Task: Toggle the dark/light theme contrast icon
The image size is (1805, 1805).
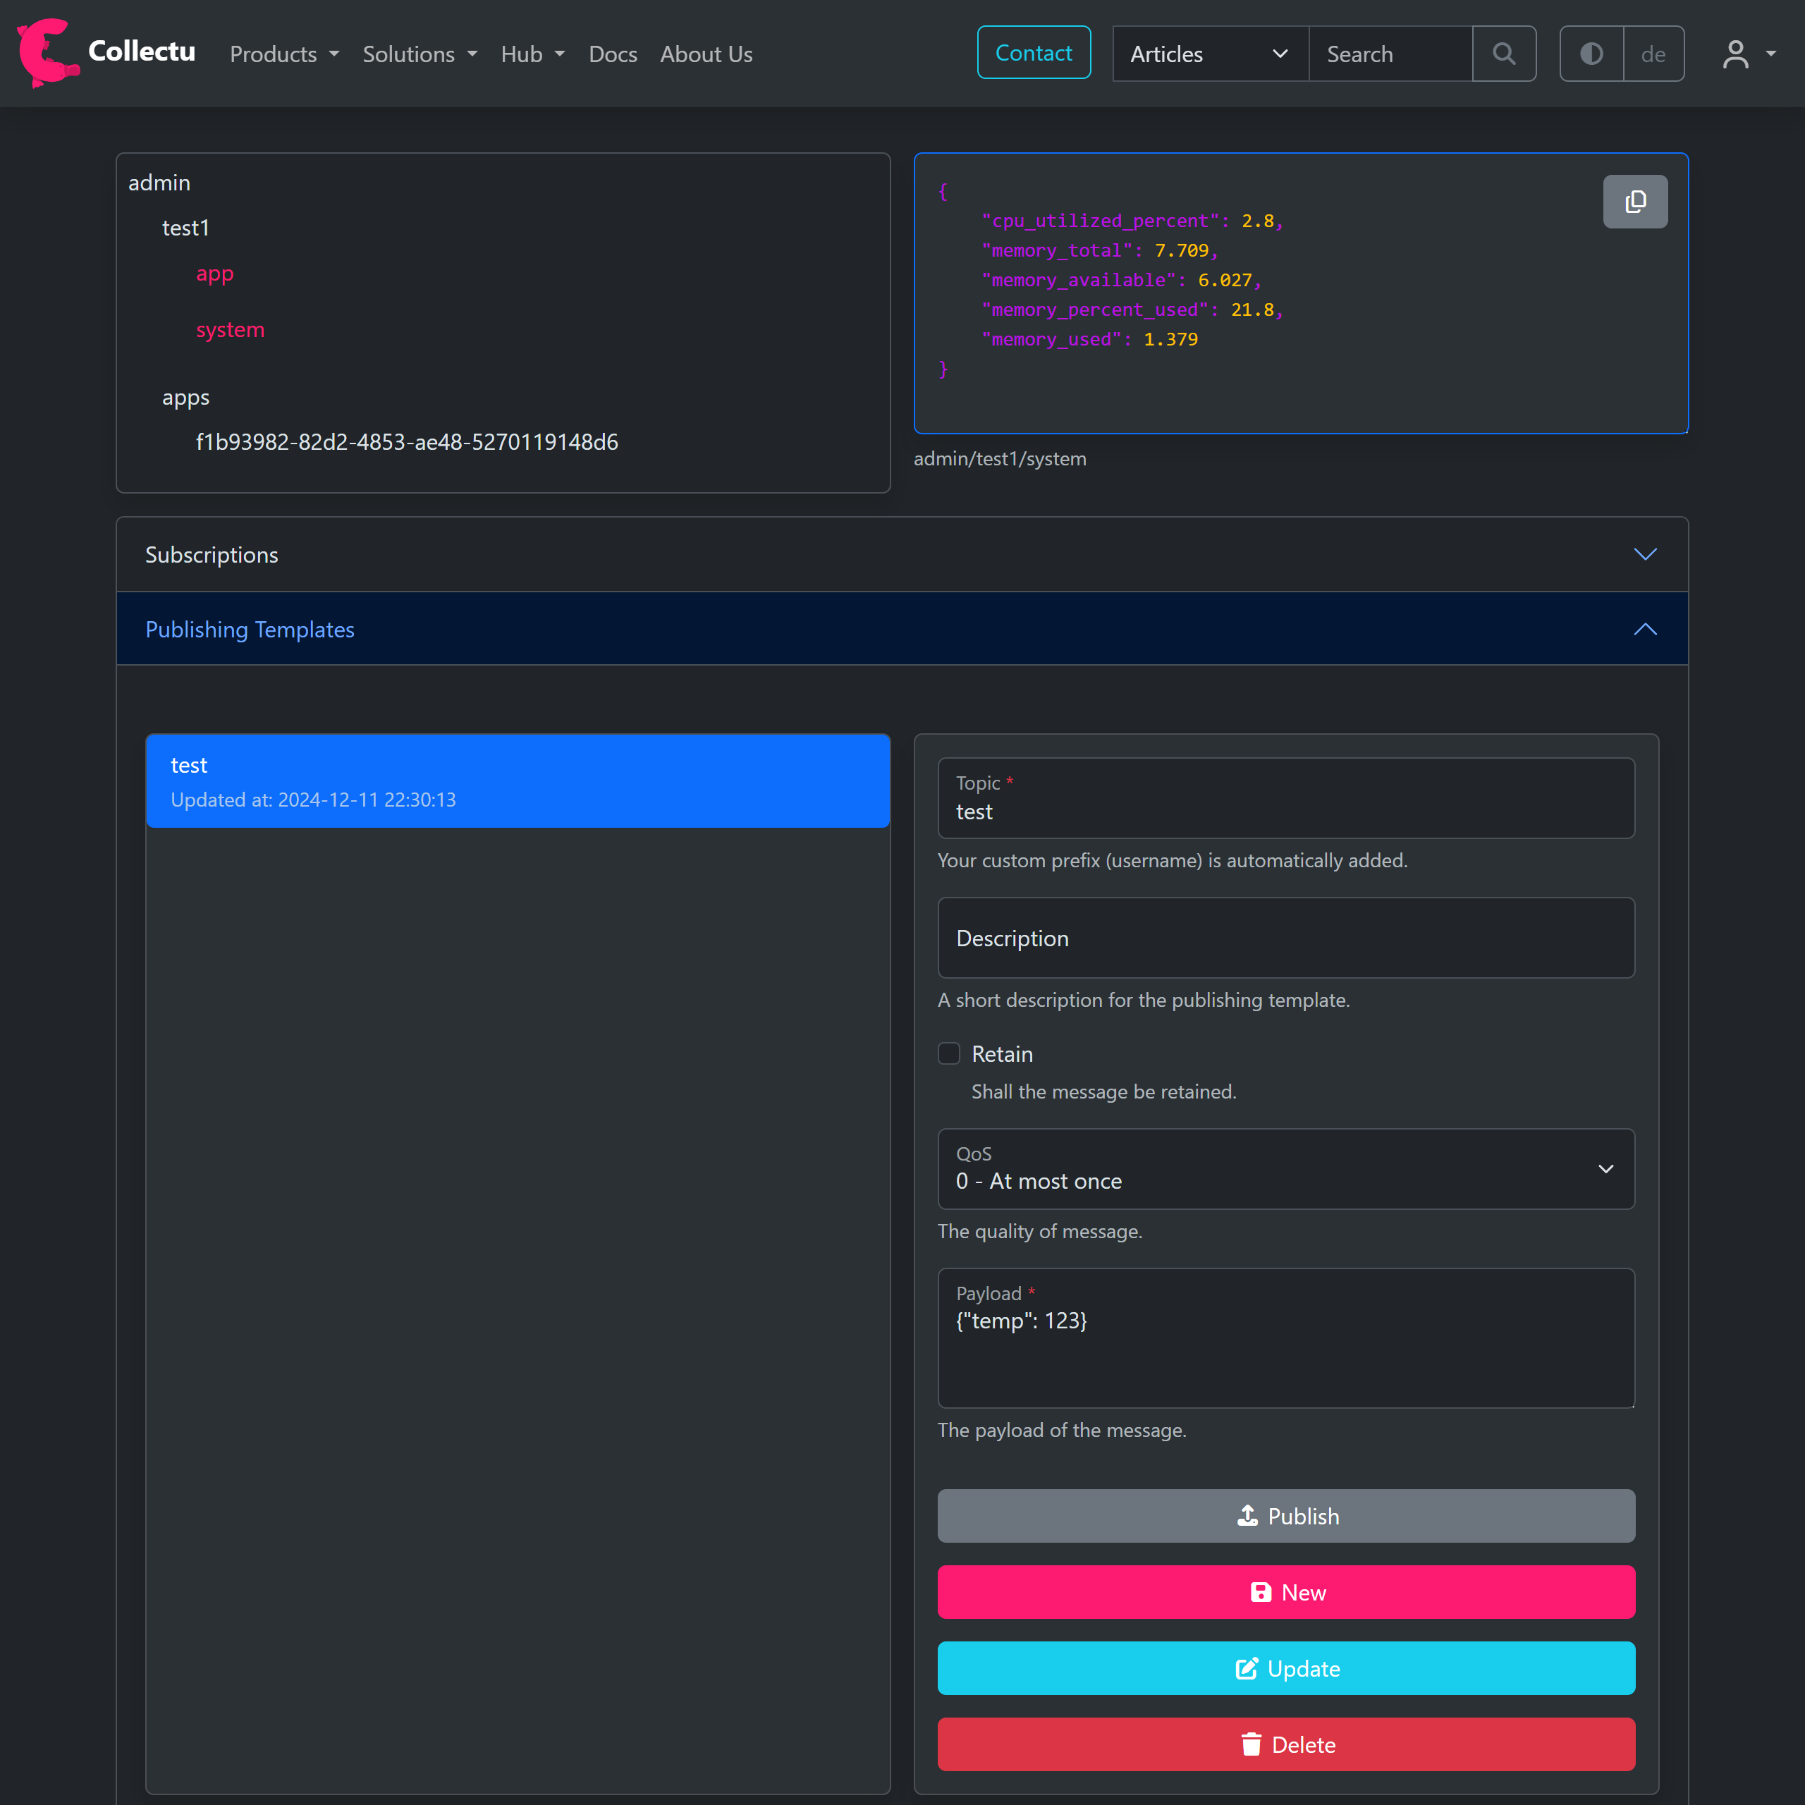Action: click(1592, 54)
